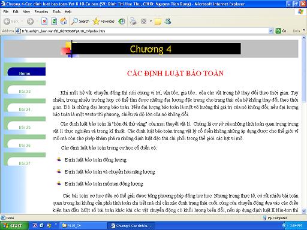Viewport: 307px width, 230px height.
Task: Expand the Address bar dropdown arrow
Action: pyautogui.click(x=270, y=31)
